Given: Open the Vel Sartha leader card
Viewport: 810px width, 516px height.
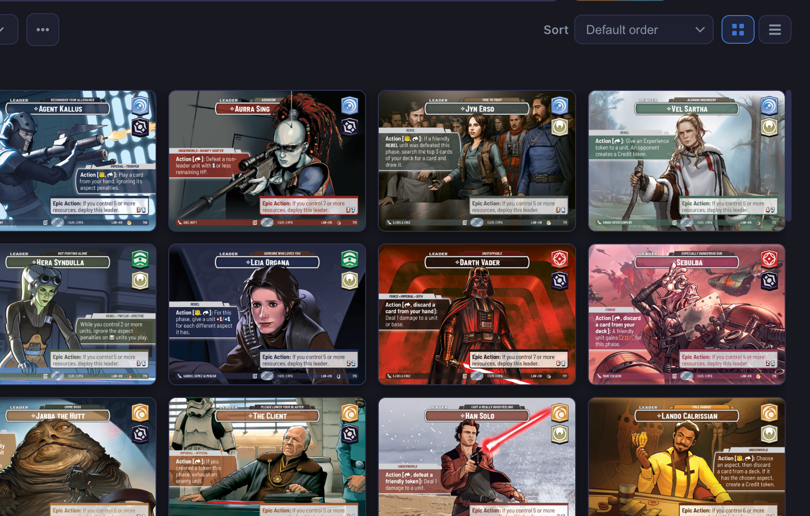Looking at the screenshot, I should coord(686,160).
